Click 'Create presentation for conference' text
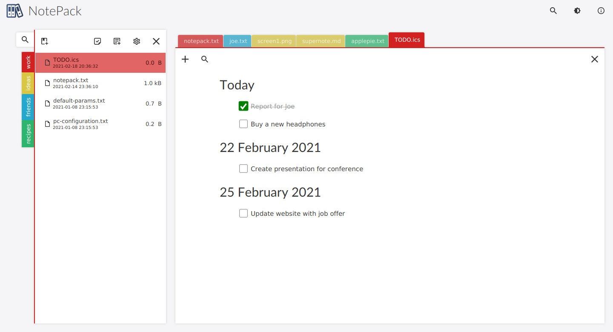The height and width of the screenshot is (332, 613). (x=307, y=169)
